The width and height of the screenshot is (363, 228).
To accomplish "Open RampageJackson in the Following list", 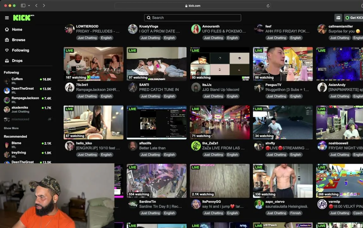I will coord(27,100).
